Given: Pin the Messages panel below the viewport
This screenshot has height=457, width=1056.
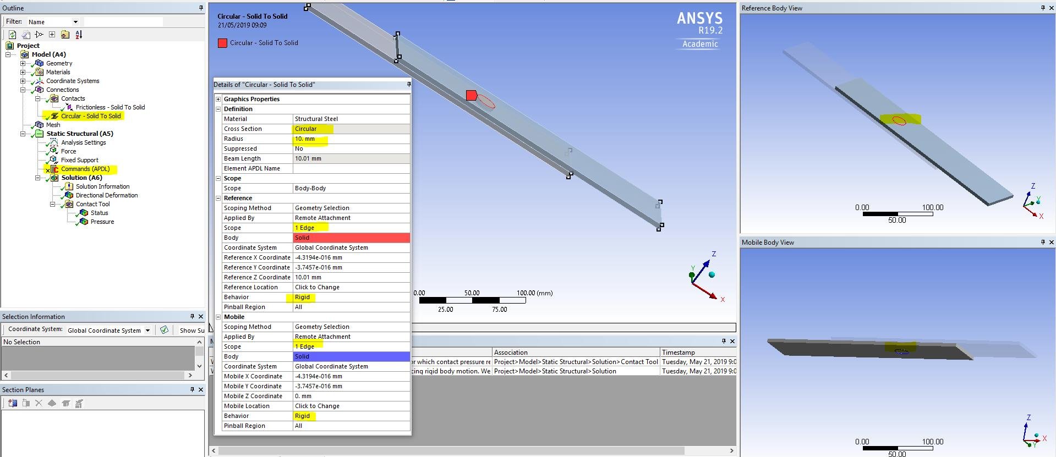Looking at the screenshot, I should tap(724, 341).
